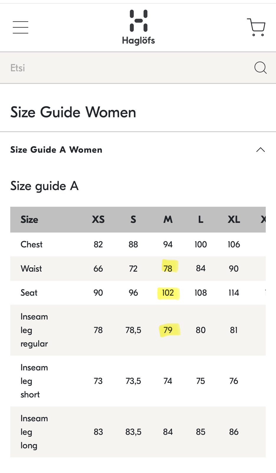Click the Size guide A heading
The height and width of the screenshot is (473, 276).
(45, 186)
